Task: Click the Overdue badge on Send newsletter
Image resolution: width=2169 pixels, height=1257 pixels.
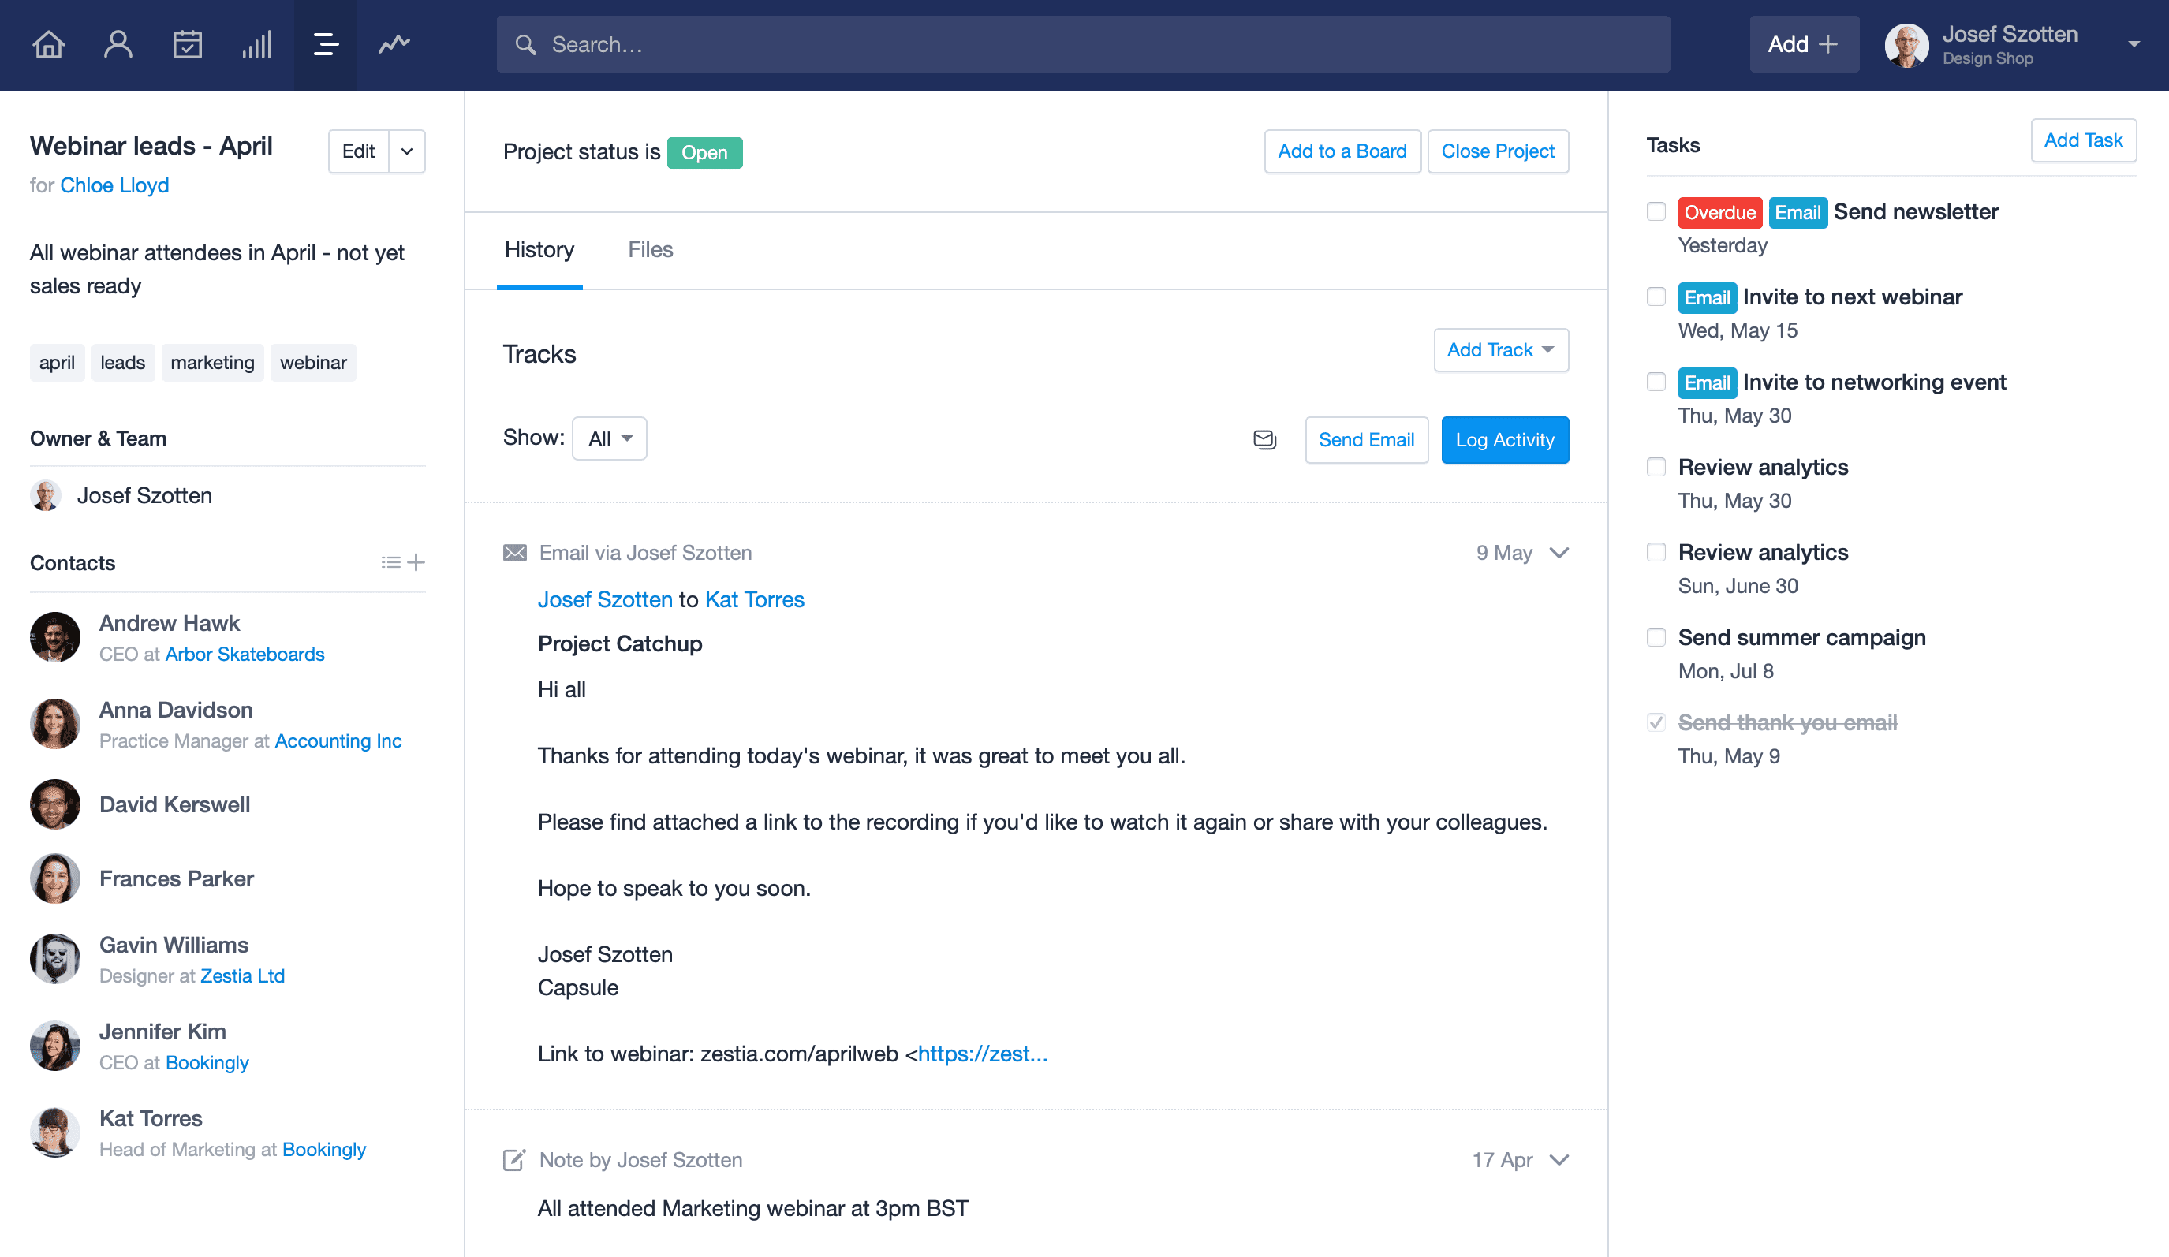Action: click(1719, 212)
